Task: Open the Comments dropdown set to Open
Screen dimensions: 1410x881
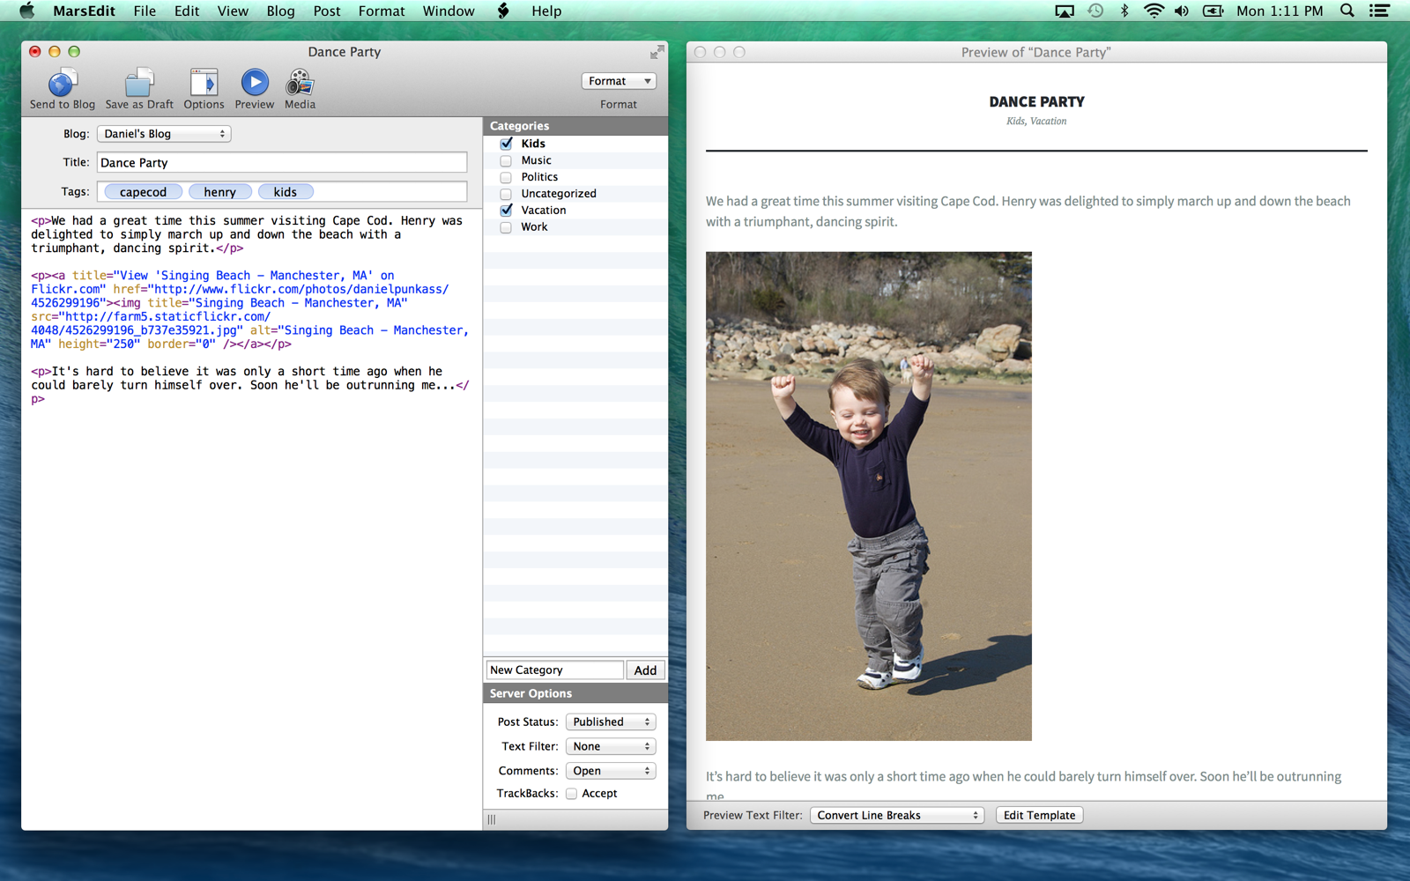Action: (611, 771)
